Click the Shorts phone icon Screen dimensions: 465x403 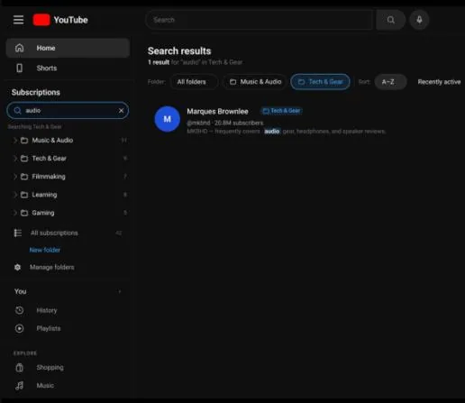pos(20,68)
